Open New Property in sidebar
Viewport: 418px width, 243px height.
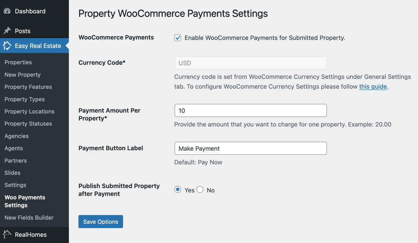point(23,75)
